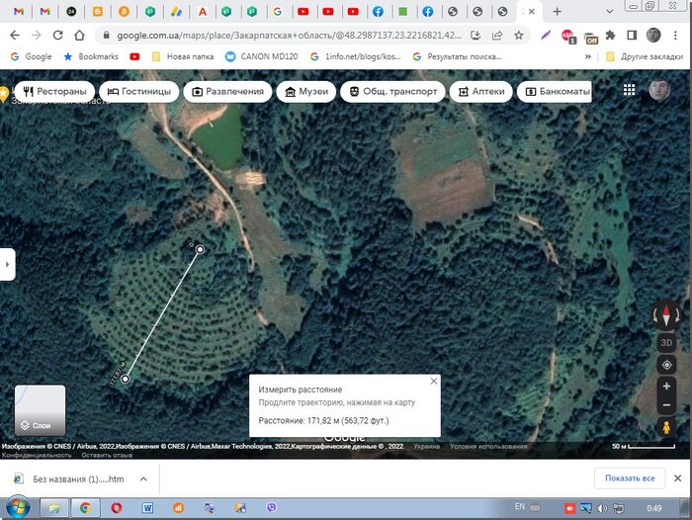Open the Google apps grid
Image resolution: width=692 pixels, height=520 pixels.
coord(629,90)
